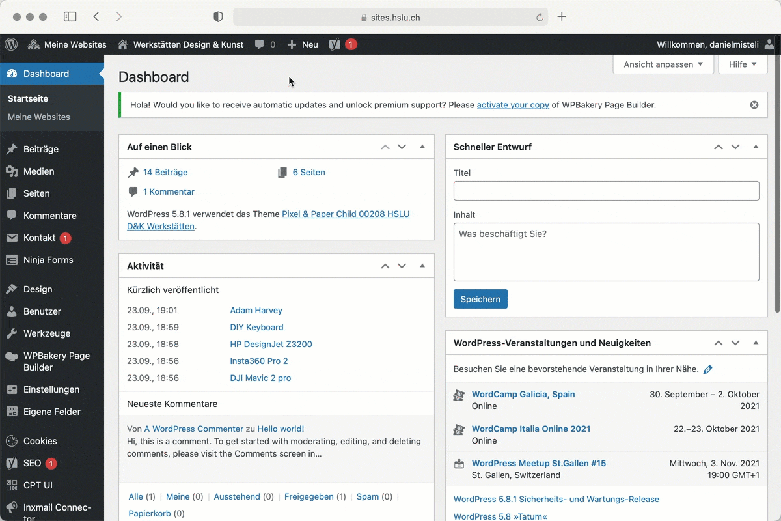
Task: Select Meine Websites submenu in sidebar
Action: point(39,117)
